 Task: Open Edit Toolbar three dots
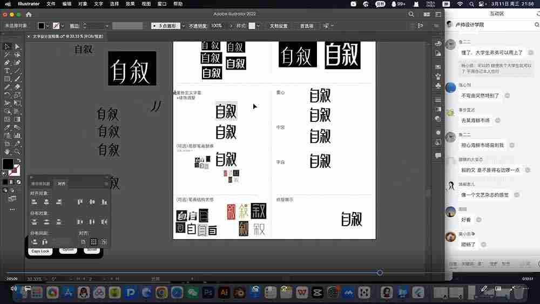(12, 210)
